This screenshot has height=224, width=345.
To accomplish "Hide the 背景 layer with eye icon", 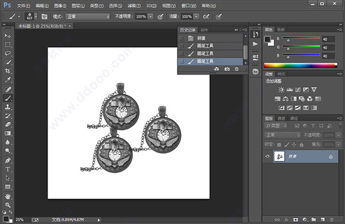I will click(x=267, y=156).
